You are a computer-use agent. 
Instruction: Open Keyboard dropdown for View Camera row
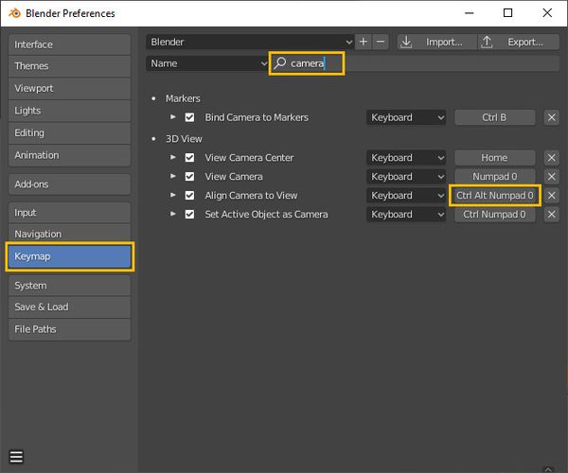pos(406,177)
